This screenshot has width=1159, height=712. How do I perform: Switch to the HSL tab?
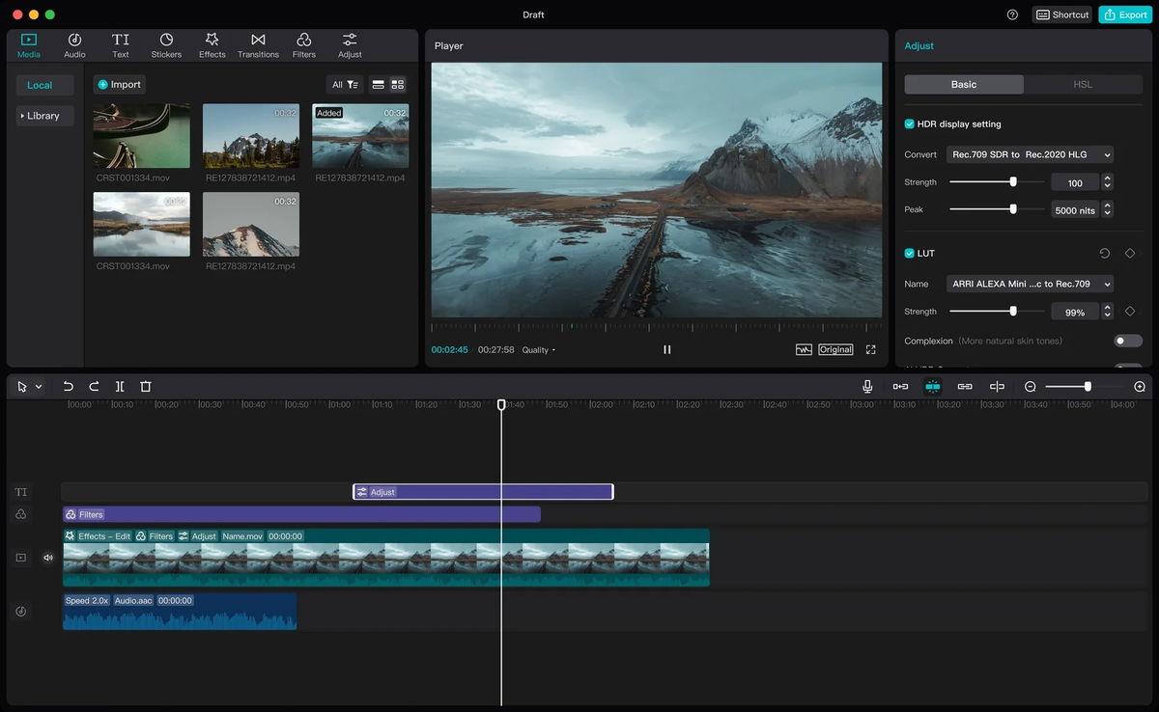[1082, 84]
